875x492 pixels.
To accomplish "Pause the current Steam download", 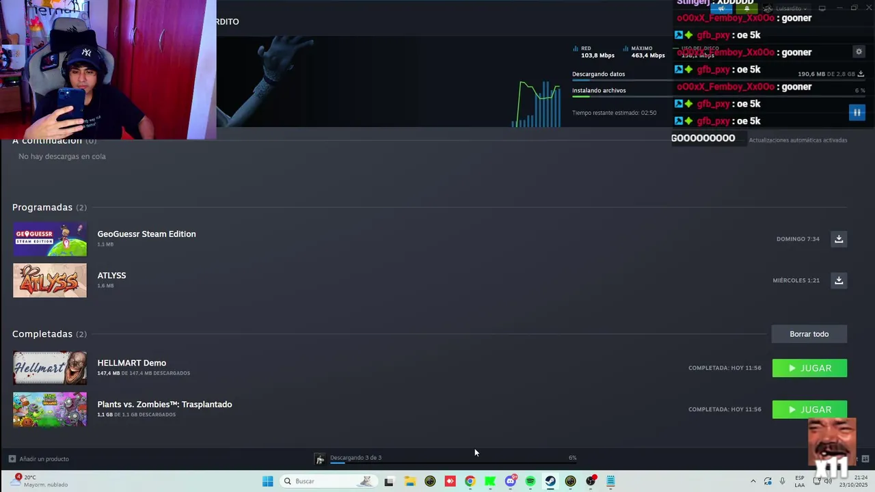I will 857,112.
